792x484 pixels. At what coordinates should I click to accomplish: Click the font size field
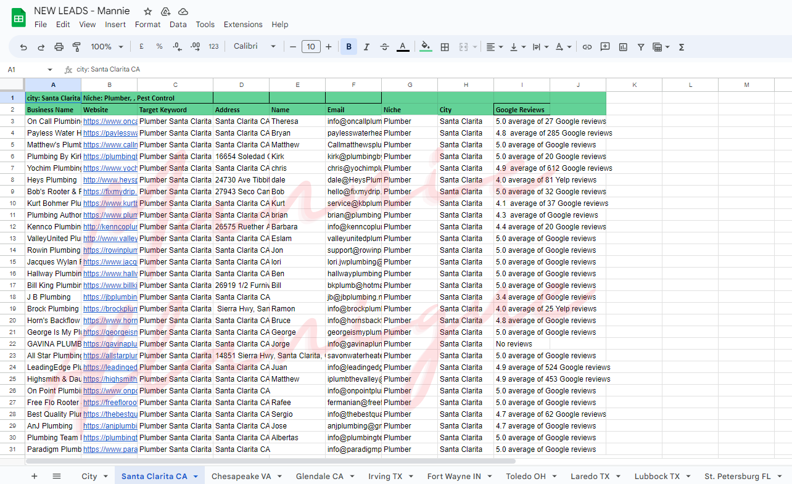(x=311, y=47)
